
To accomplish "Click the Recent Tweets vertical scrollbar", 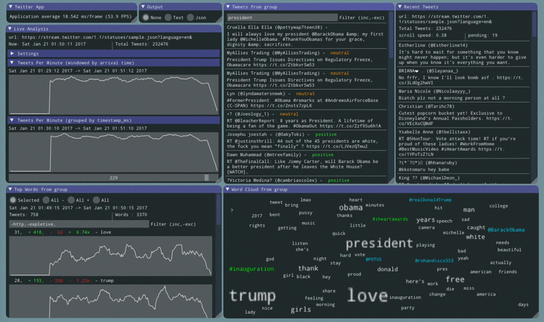I will [534, 24].
